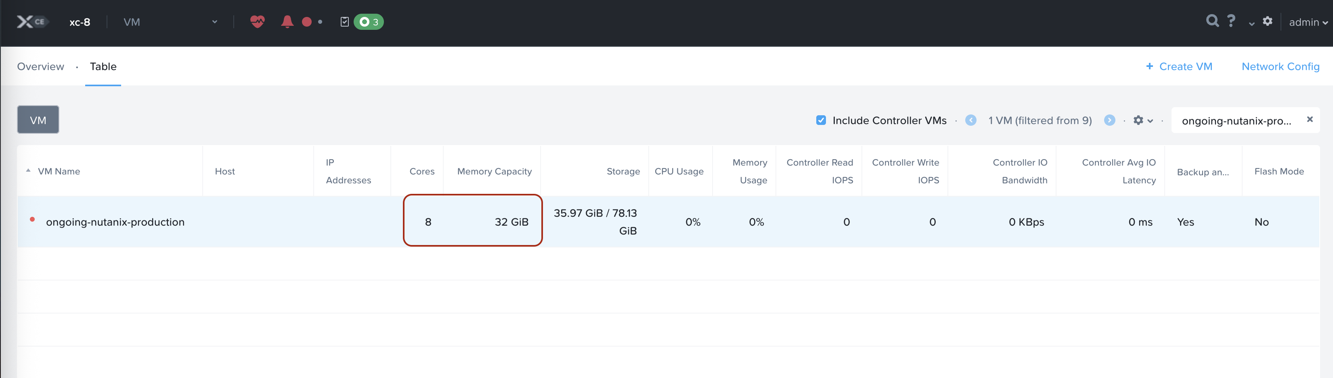Open help using the question mark icon
Viewport: 1333px width, 378px height.
tap(1232, 21)
